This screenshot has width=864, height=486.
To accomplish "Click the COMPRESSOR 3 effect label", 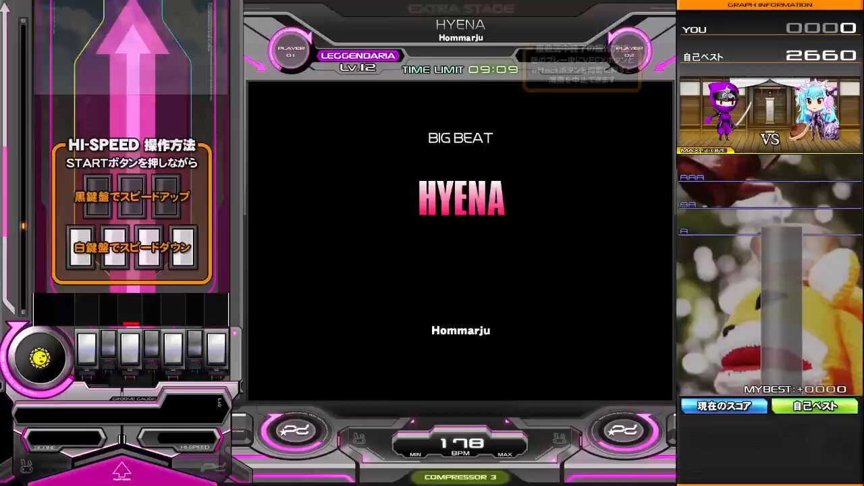I will (x=460, y=477).
